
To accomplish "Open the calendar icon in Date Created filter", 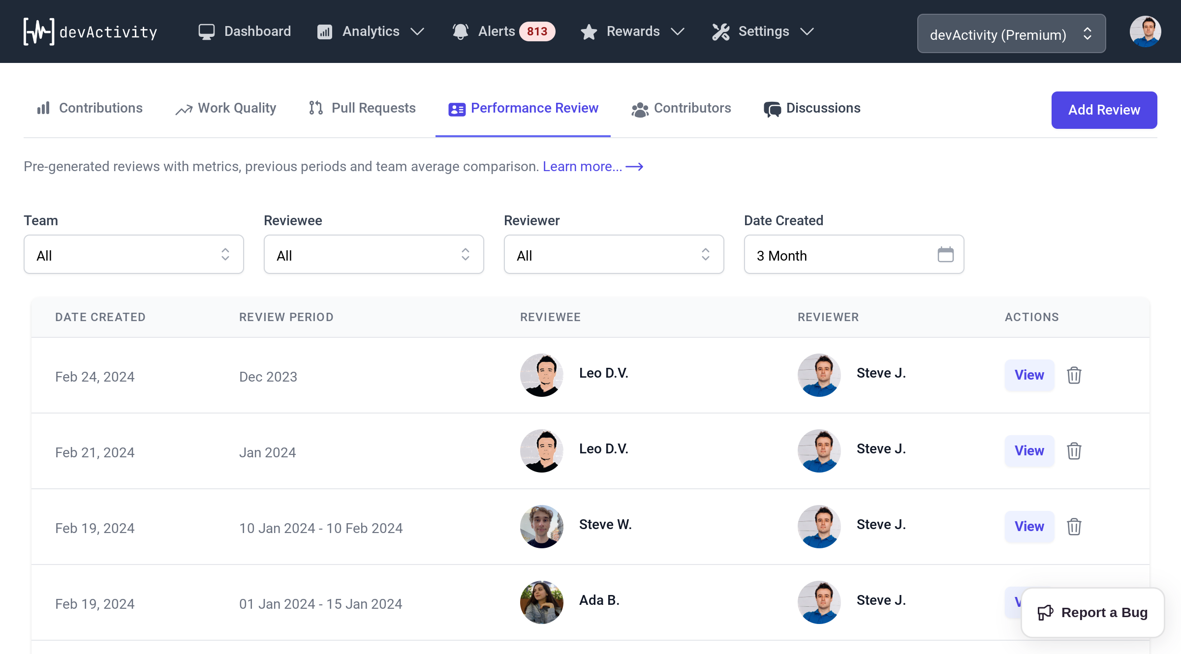I will (945, 255).
